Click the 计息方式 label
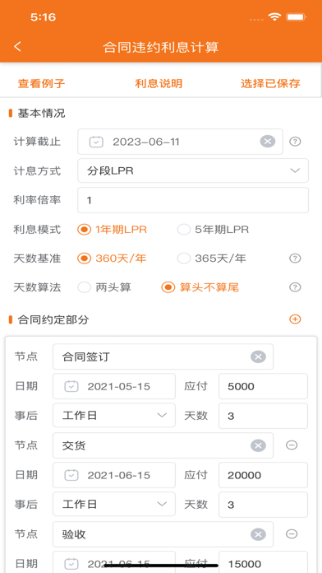322x573 pixels. tap(37, 170)
